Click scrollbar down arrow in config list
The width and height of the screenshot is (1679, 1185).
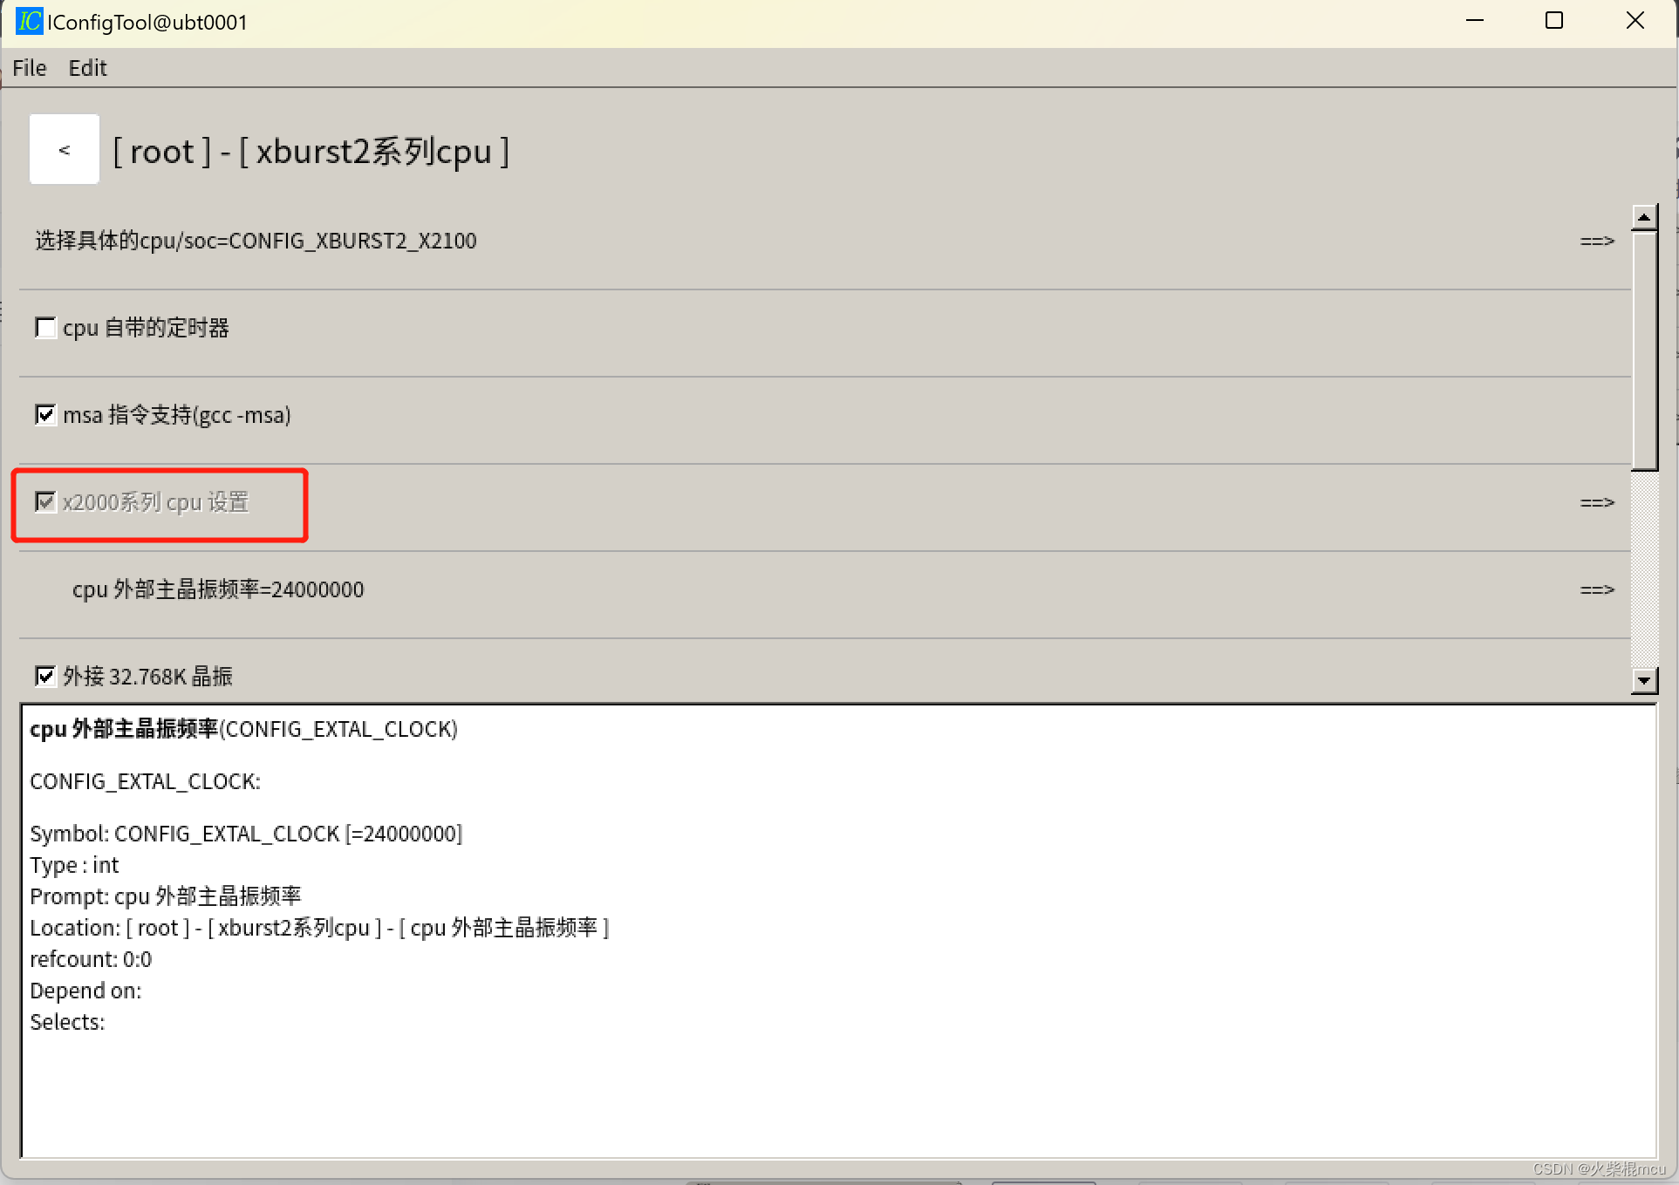(x=1644, y=680)
